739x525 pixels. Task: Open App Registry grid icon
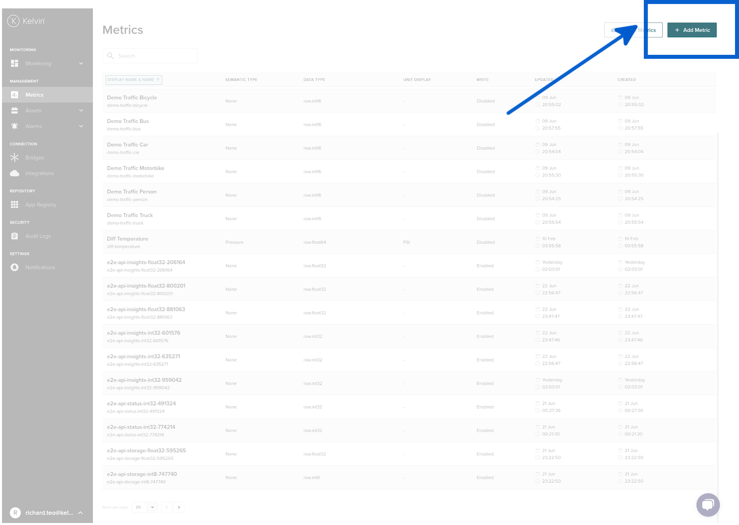14,204
